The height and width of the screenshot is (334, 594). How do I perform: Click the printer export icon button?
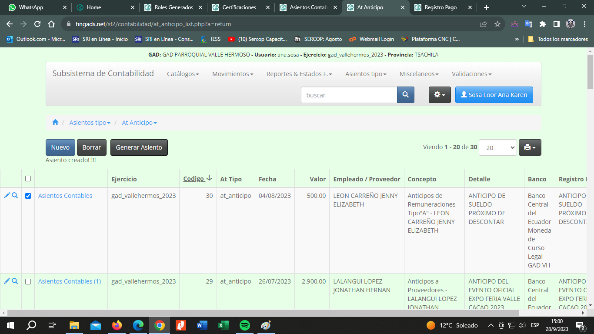(x=530, y=147)
